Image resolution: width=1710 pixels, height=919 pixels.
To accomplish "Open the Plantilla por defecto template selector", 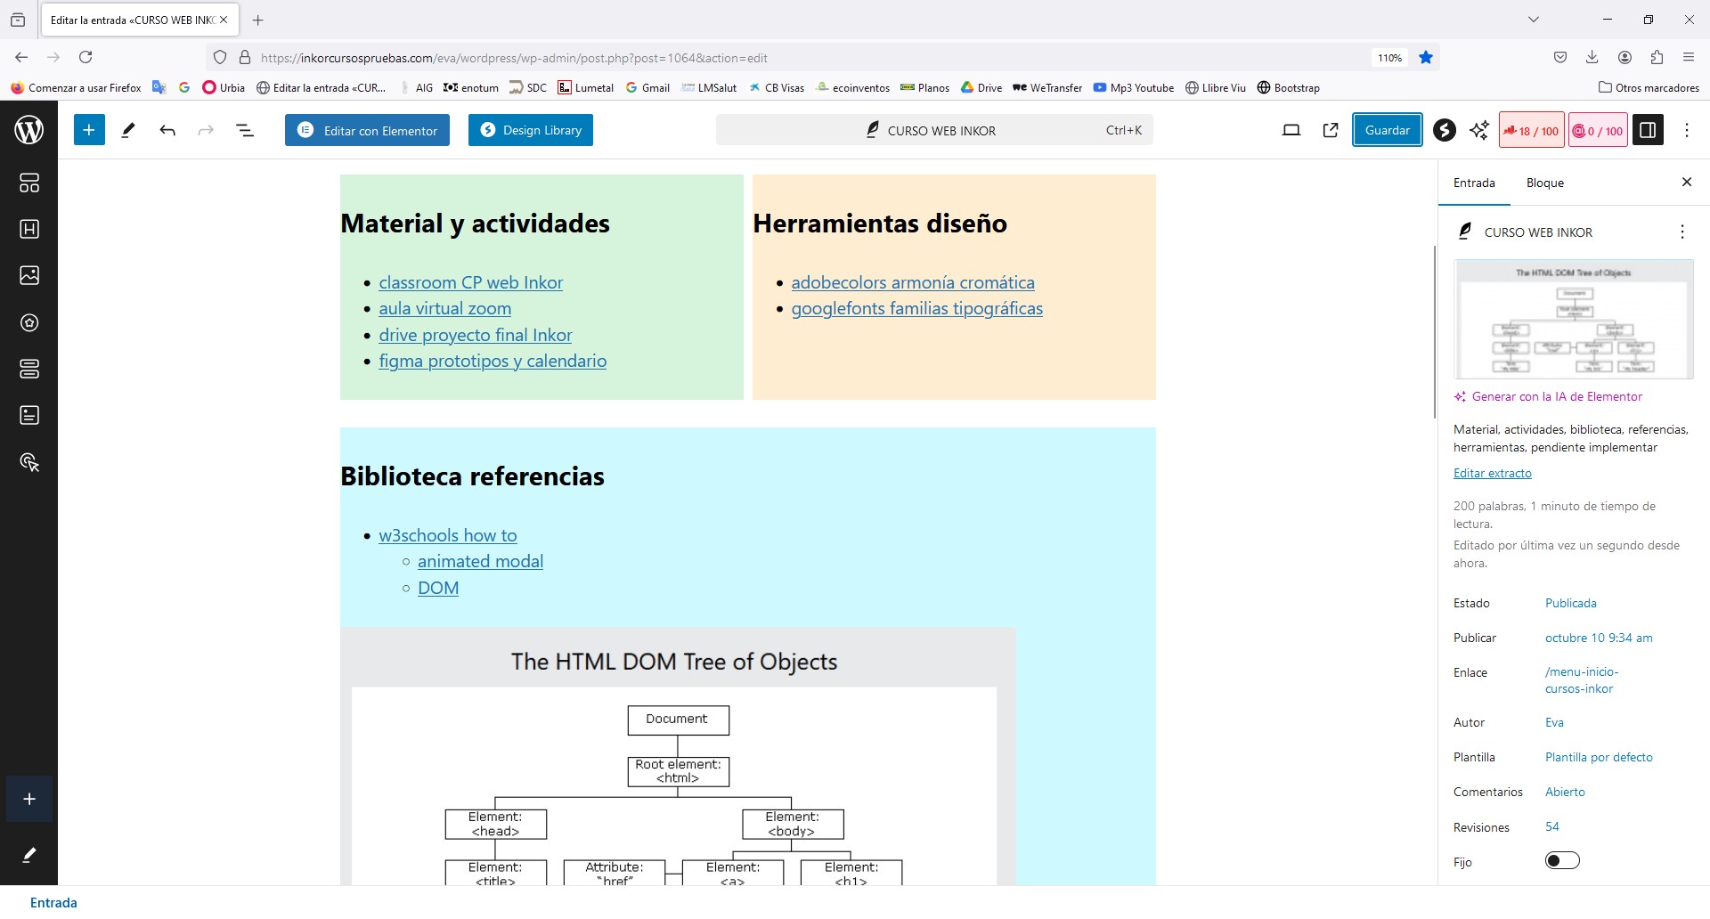I will pos(1599,757).
